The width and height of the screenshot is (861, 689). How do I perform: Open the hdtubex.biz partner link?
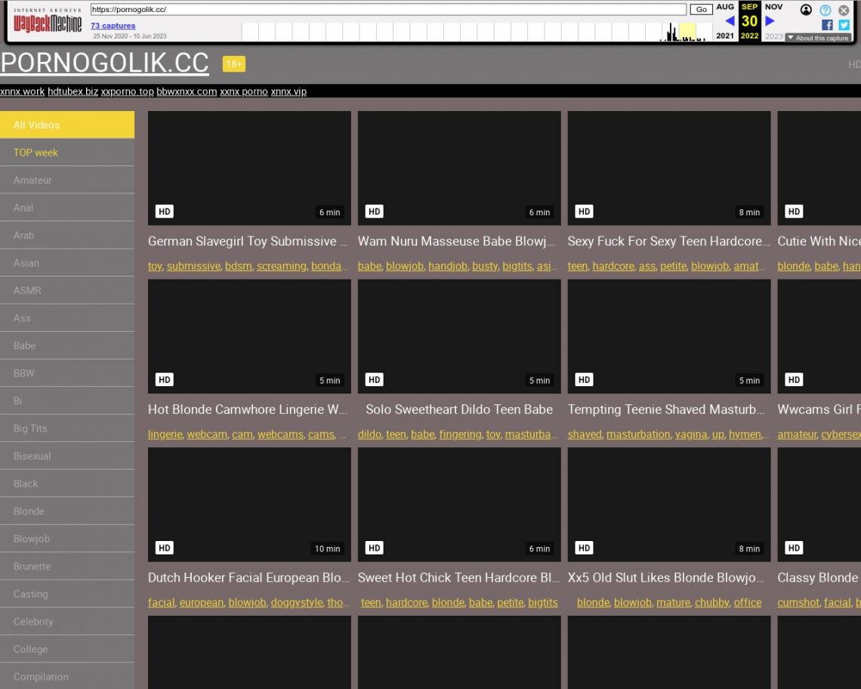pos(73,91)
